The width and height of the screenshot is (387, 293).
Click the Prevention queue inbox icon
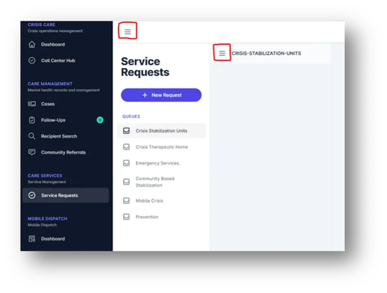pyautogui.click(x=126, y=217)
